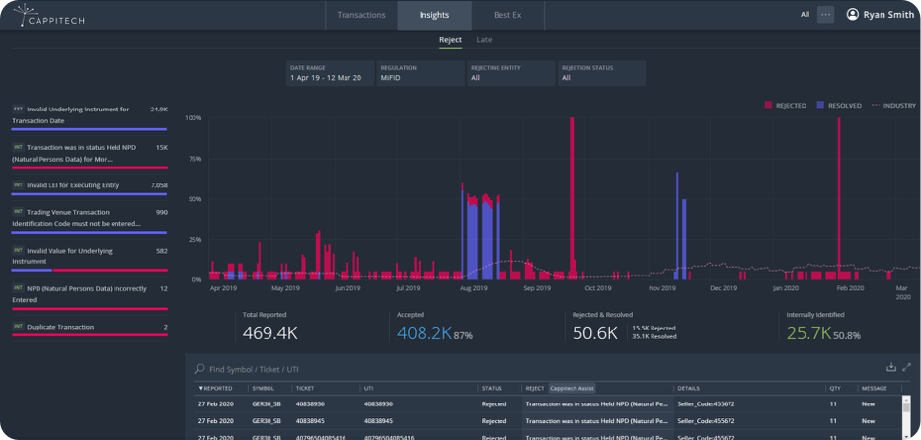This screenshot has width=921, height=440.
Task: Open the Rejecting Entity dropdown
Action: click(x=511, y=73)
